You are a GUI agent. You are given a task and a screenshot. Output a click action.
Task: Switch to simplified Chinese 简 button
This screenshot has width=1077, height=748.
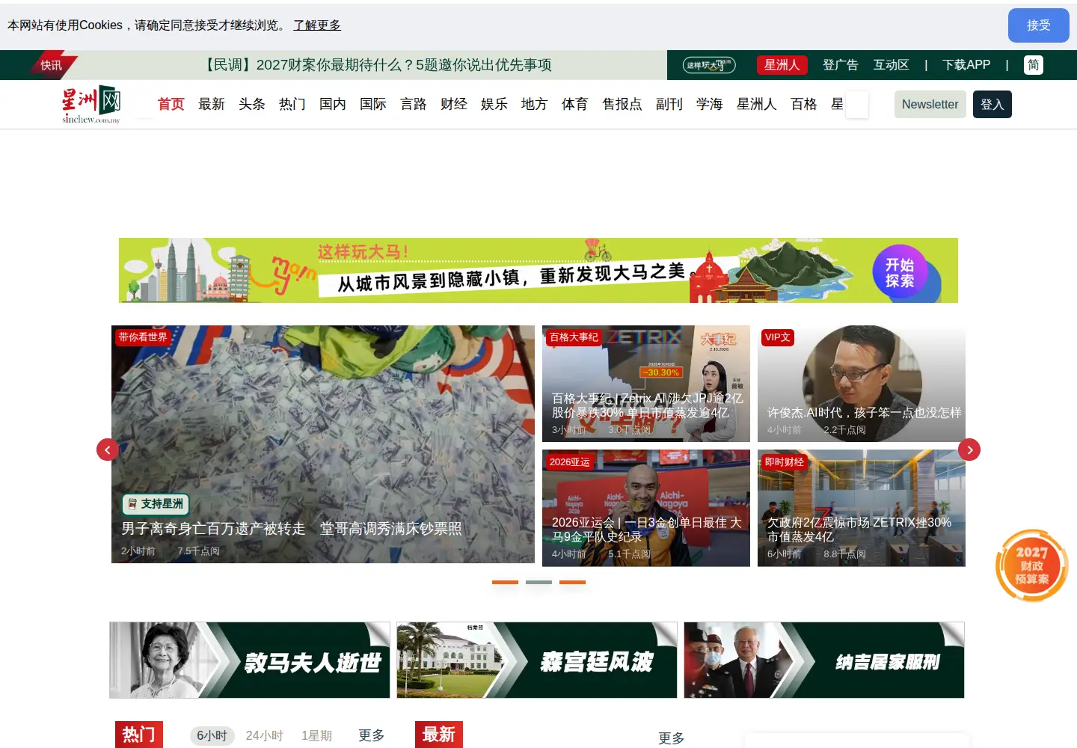pos(1033,65)
